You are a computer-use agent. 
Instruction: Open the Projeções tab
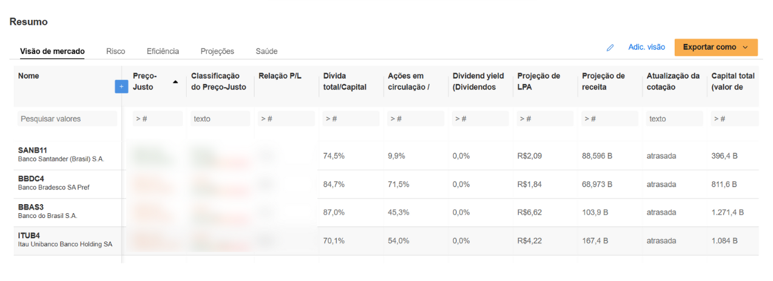217,51
